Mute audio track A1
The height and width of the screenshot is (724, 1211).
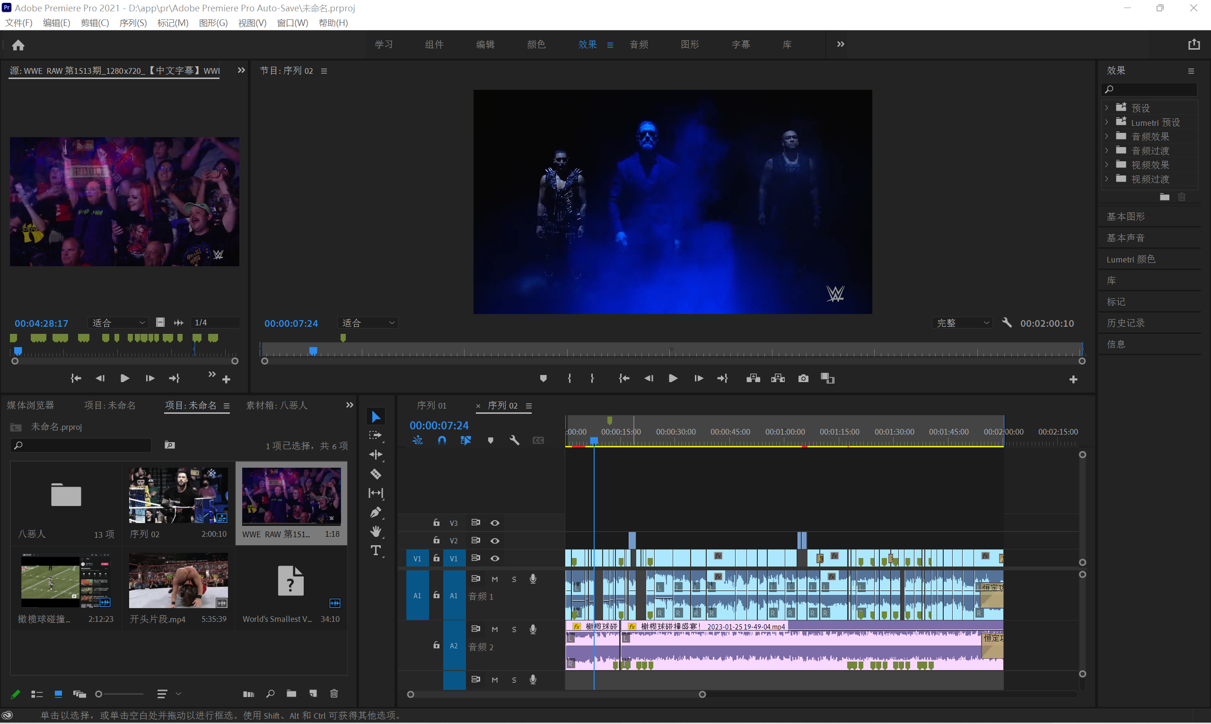pos(495,579)
